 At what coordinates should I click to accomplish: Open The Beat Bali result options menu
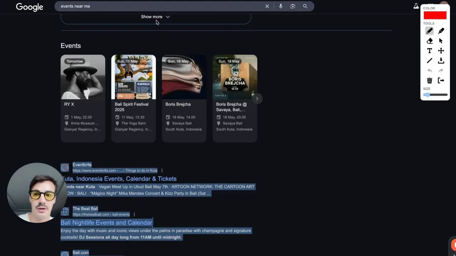click(x=134, y=214)
